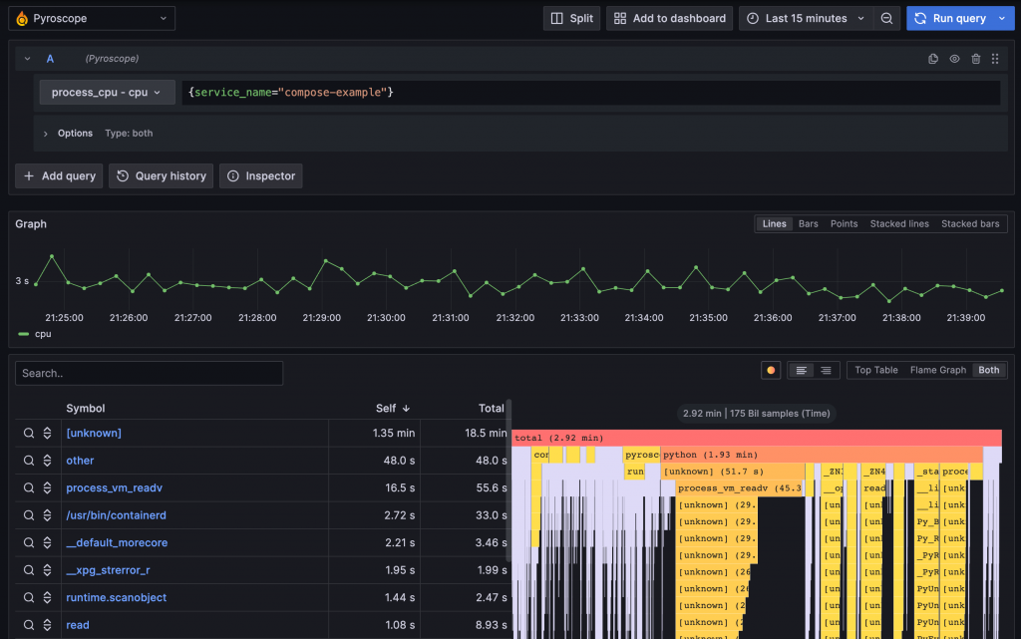Set flame graph text alignment to right
1021x639 pixels.
826,370
